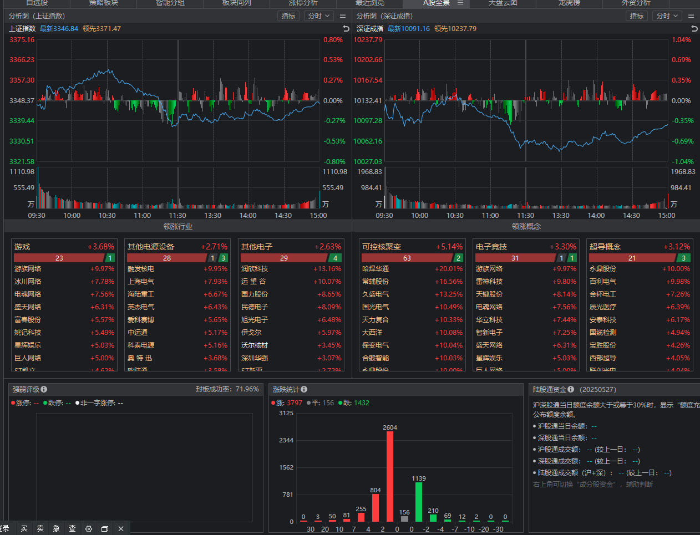Toggle the 非一字涨停 white legend marker
The image size is (700, 535).
tap(77, 403)
